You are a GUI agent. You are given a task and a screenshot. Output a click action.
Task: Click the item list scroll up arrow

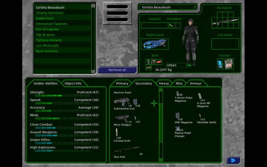161,90
